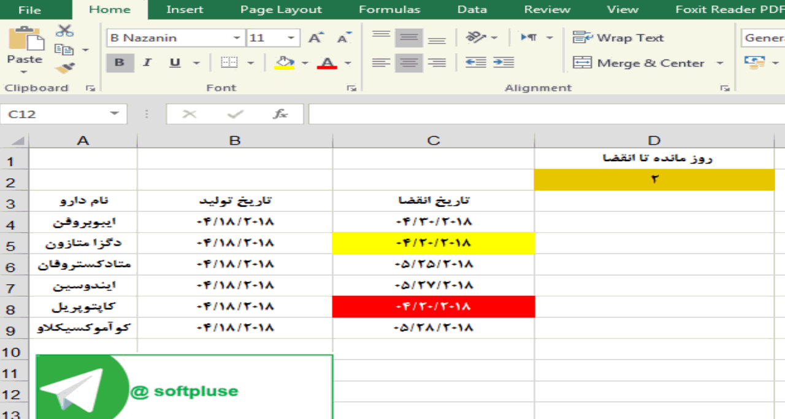Open Merge & Center dropdown arrow
Image resolution: width=785 pixels, height=419 pixels.
coord(719,63)
